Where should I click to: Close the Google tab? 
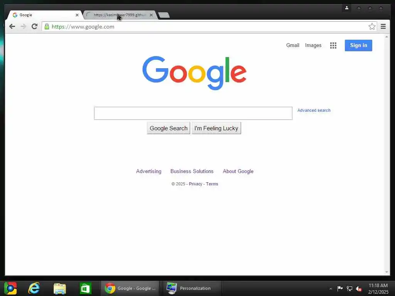[77, 15]
